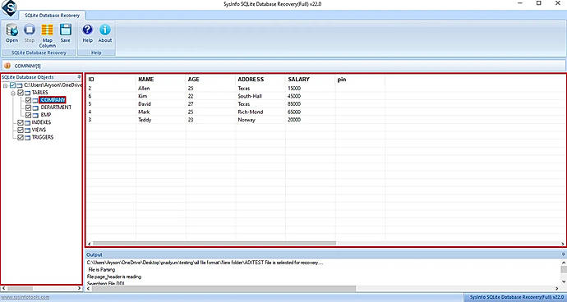Image resolution: width=567 pixels, height=302 pixels.
Task: Toggle the VIEWS checkbox
Action: point(21,130)
